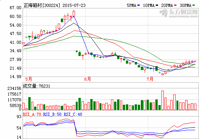Click the 175617 volume axis label
Image resolution: width=199 pixels, height=139 pixels.
click(14, 94)
